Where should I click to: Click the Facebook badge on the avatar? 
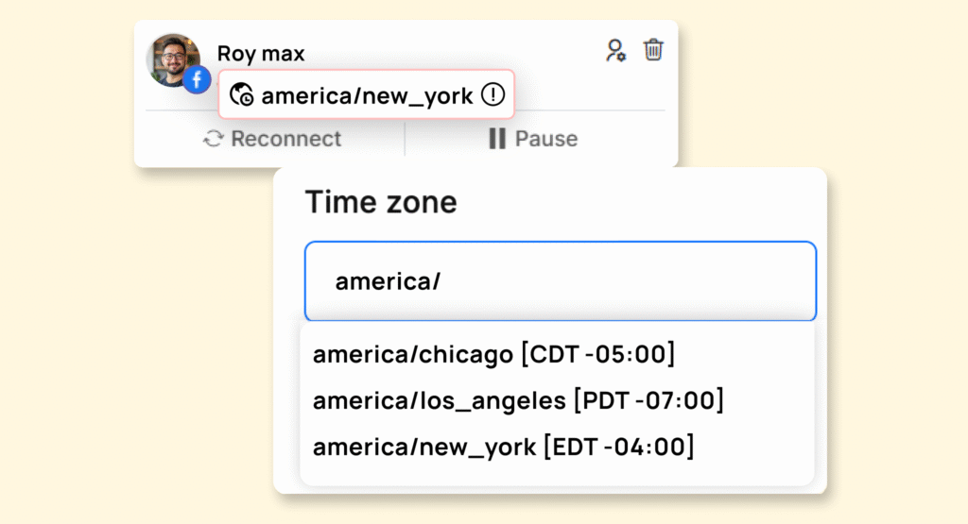[197, 80]
